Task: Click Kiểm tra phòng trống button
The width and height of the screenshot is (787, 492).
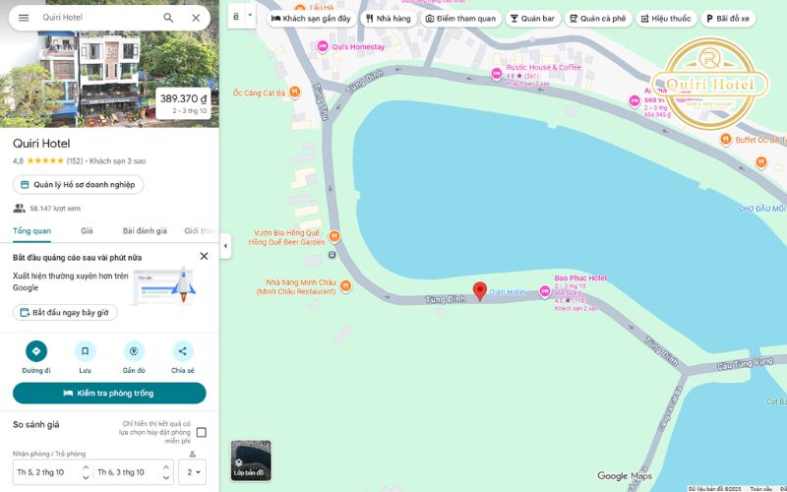Action: pyautogui.click(x=109, y=394)
